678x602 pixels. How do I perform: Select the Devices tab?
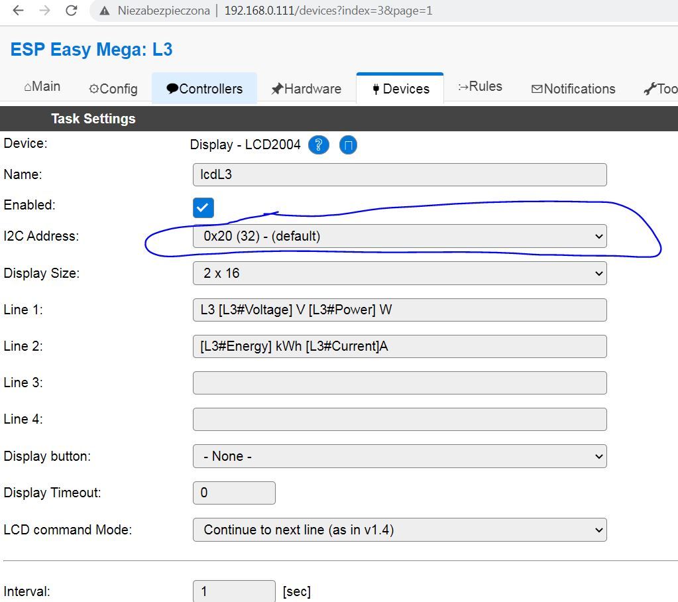[400, 89]
